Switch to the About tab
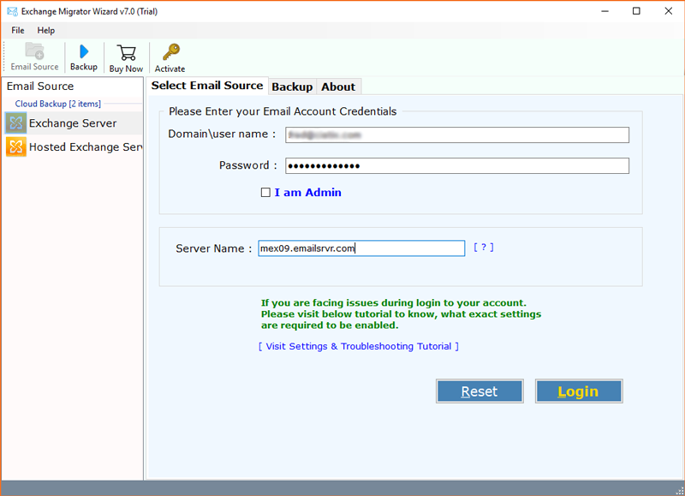Image resolution: width=685 pixels, height=496 pixels. pos(338,87)
